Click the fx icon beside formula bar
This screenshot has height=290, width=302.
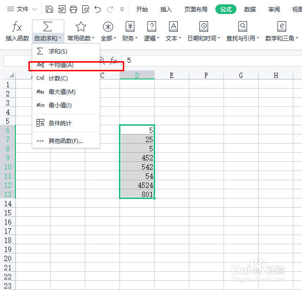point(114,61)
